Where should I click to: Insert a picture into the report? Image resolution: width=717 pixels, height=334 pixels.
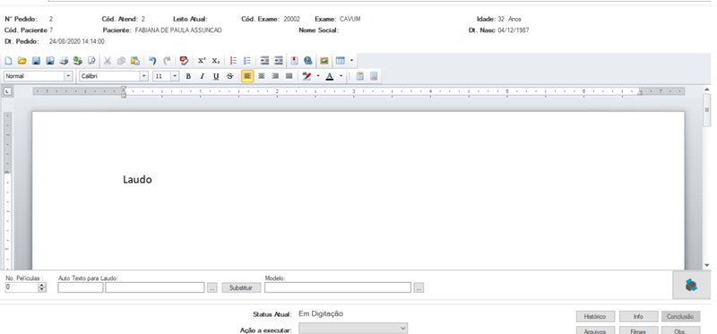[324, 60]
